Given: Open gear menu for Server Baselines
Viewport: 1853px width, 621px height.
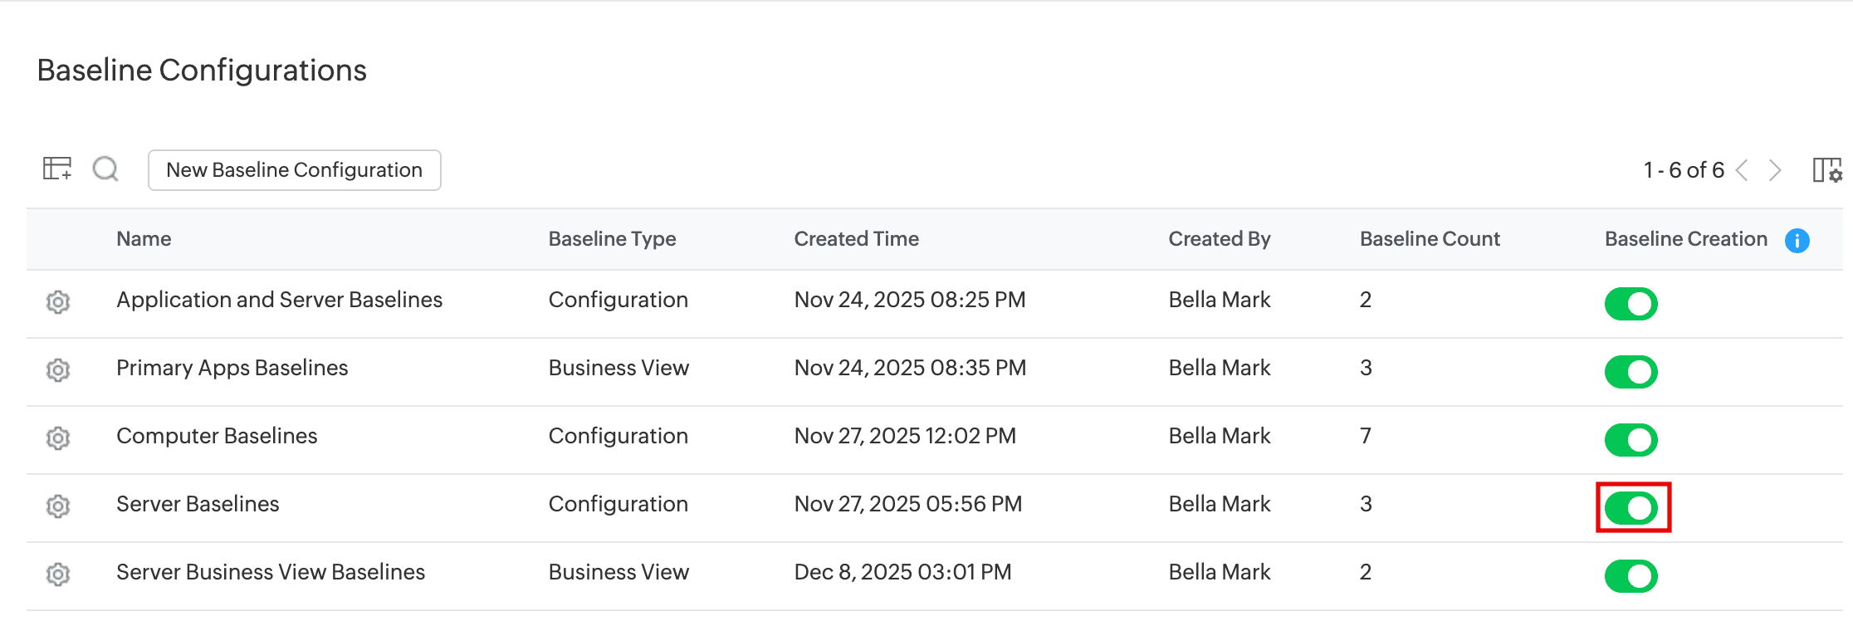Looking at the screenshot, I should point(58,506).
